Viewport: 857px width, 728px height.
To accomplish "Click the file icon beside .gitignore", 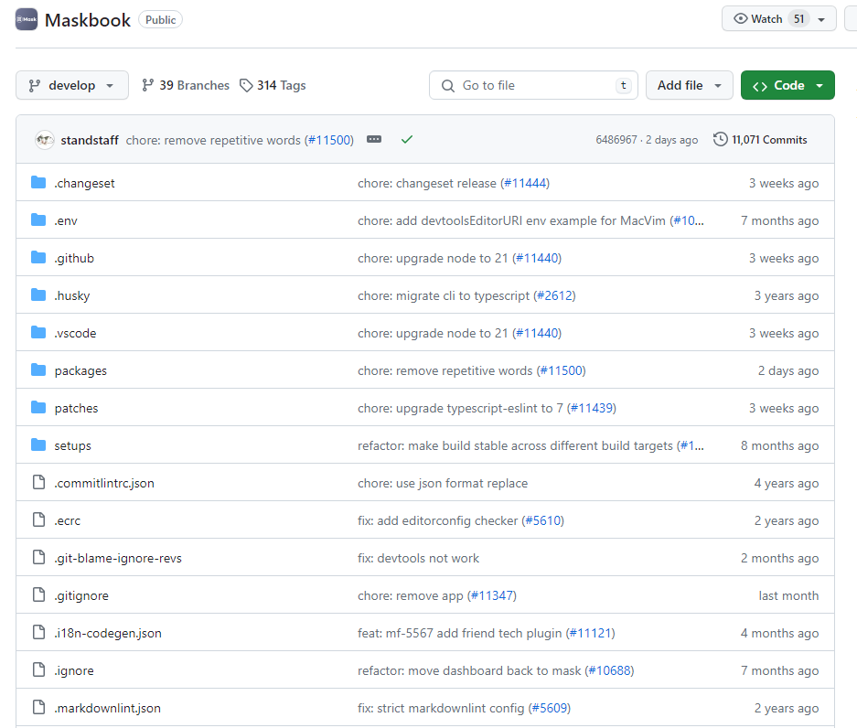I will coord(37,594).
